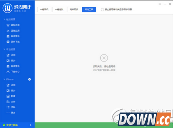Click 读取失败，请检查网络 message
The height and width of the screenshot is (128, 173).
click(x=104, y=66)
